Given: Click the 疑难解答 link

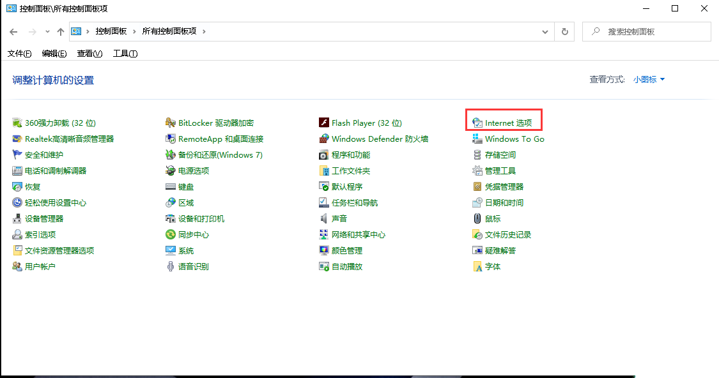Looking at the screenshot, I should (x=500, y=251).
